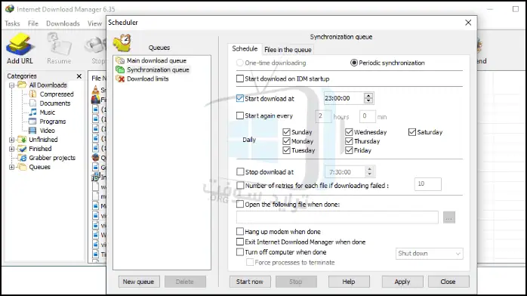Click the Close button in Scheduler
The width and height of the screenshot is (527, 296).
[x=448, y=282]
